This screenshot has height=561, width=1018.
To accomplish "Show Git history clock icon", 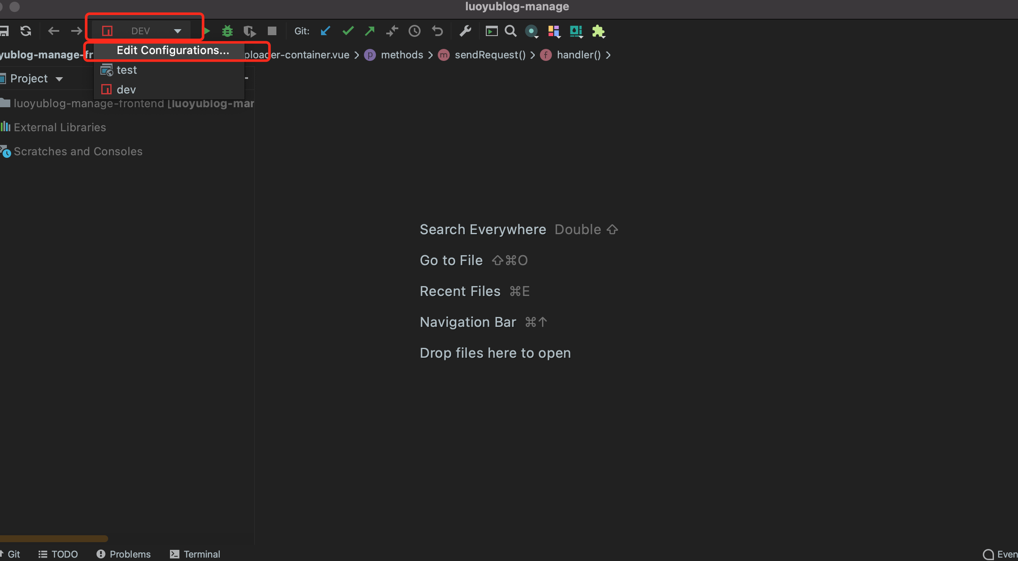I will tap(415, 31).
